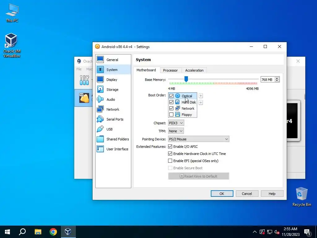Uncheck Hard Disk in Boot Order
This screenshot has height=238, width=317.
tap(171, 102)
